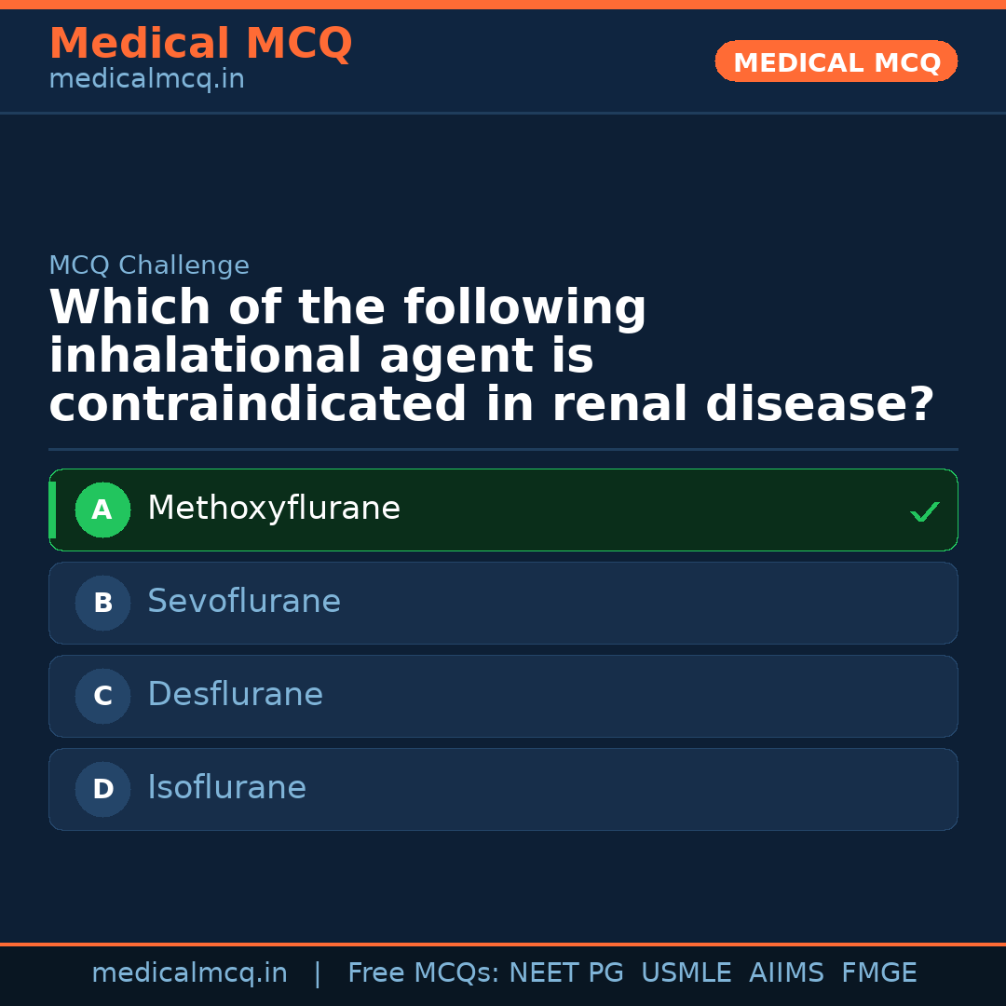The image size is (1006, 1006).
Task: Click the letter C circle icon
Action: 102,696
